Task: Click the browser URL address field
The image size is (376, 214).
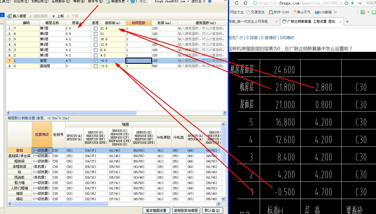Action: (300, 3)
